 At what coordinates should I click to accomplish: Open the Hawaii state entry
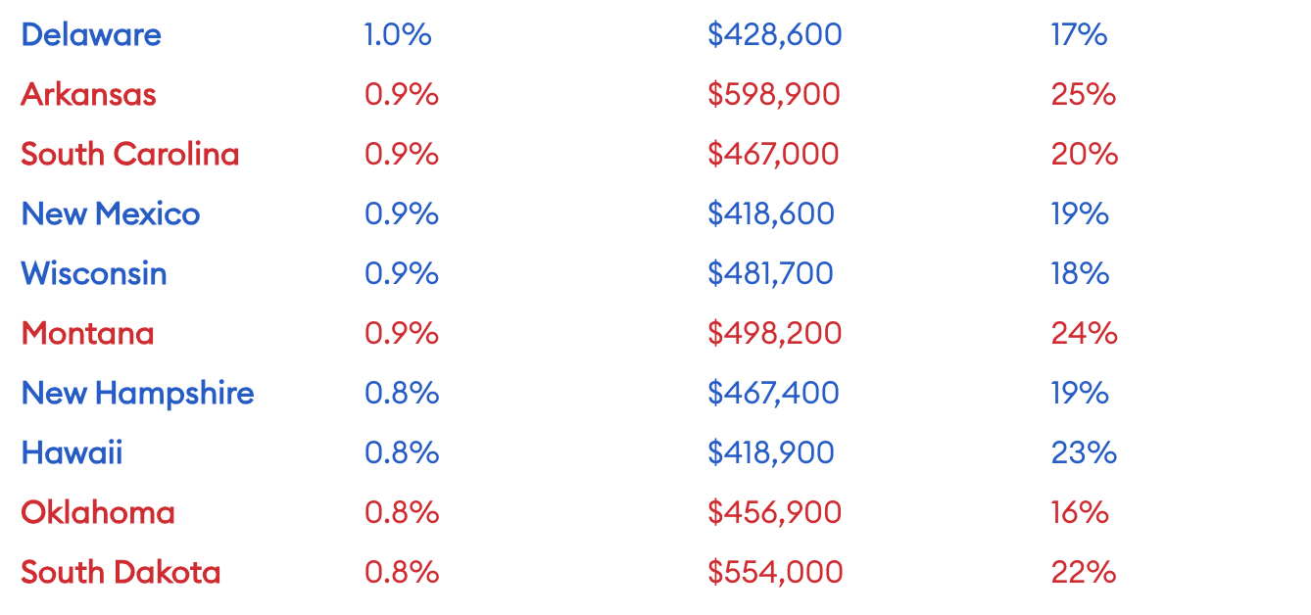[x=72, y=453]
